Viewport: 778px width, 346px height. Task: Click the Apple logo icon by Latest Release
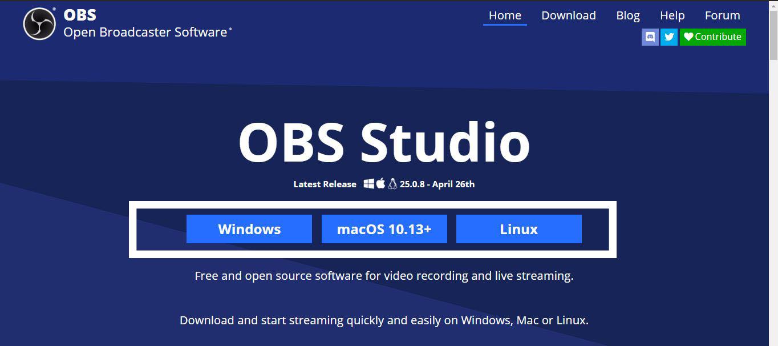click(x=381, y=183)
